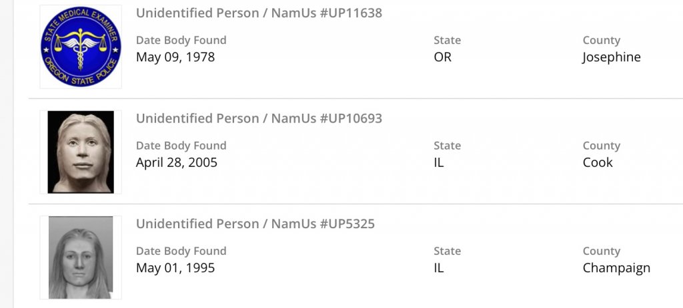
Task: Click the May 09, 1978 date
Action: 175,57
